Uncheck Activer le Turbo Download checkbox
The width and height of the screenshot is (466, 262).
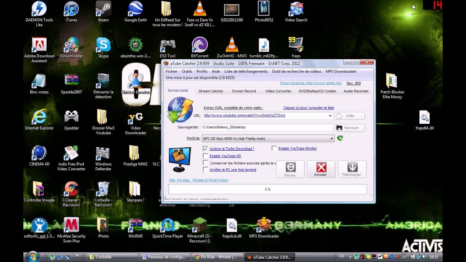(206, 148)
